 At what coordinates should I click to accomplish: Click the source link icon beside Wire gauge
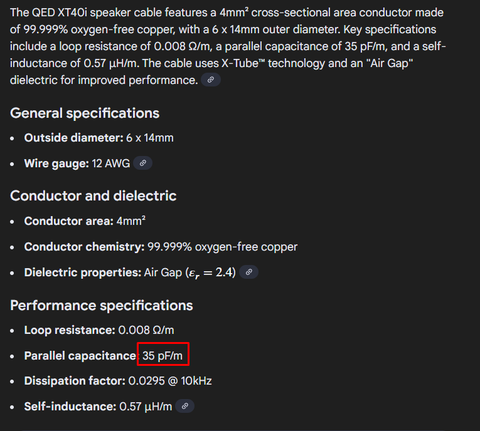coord(143,163)
